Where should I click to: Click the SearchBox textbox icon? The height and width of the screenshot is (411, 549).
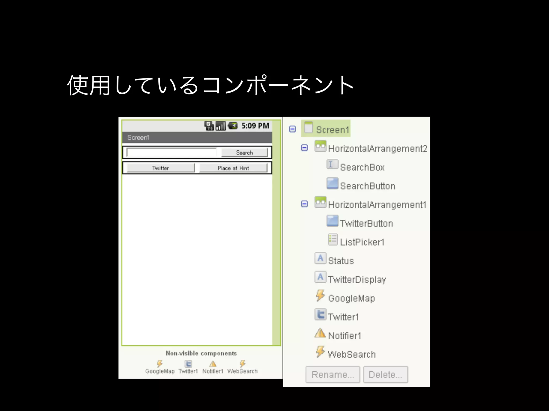coord(332,164)
